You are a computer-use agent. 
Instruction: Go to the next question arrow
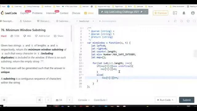pyautogui.click(x=69, y=100)
